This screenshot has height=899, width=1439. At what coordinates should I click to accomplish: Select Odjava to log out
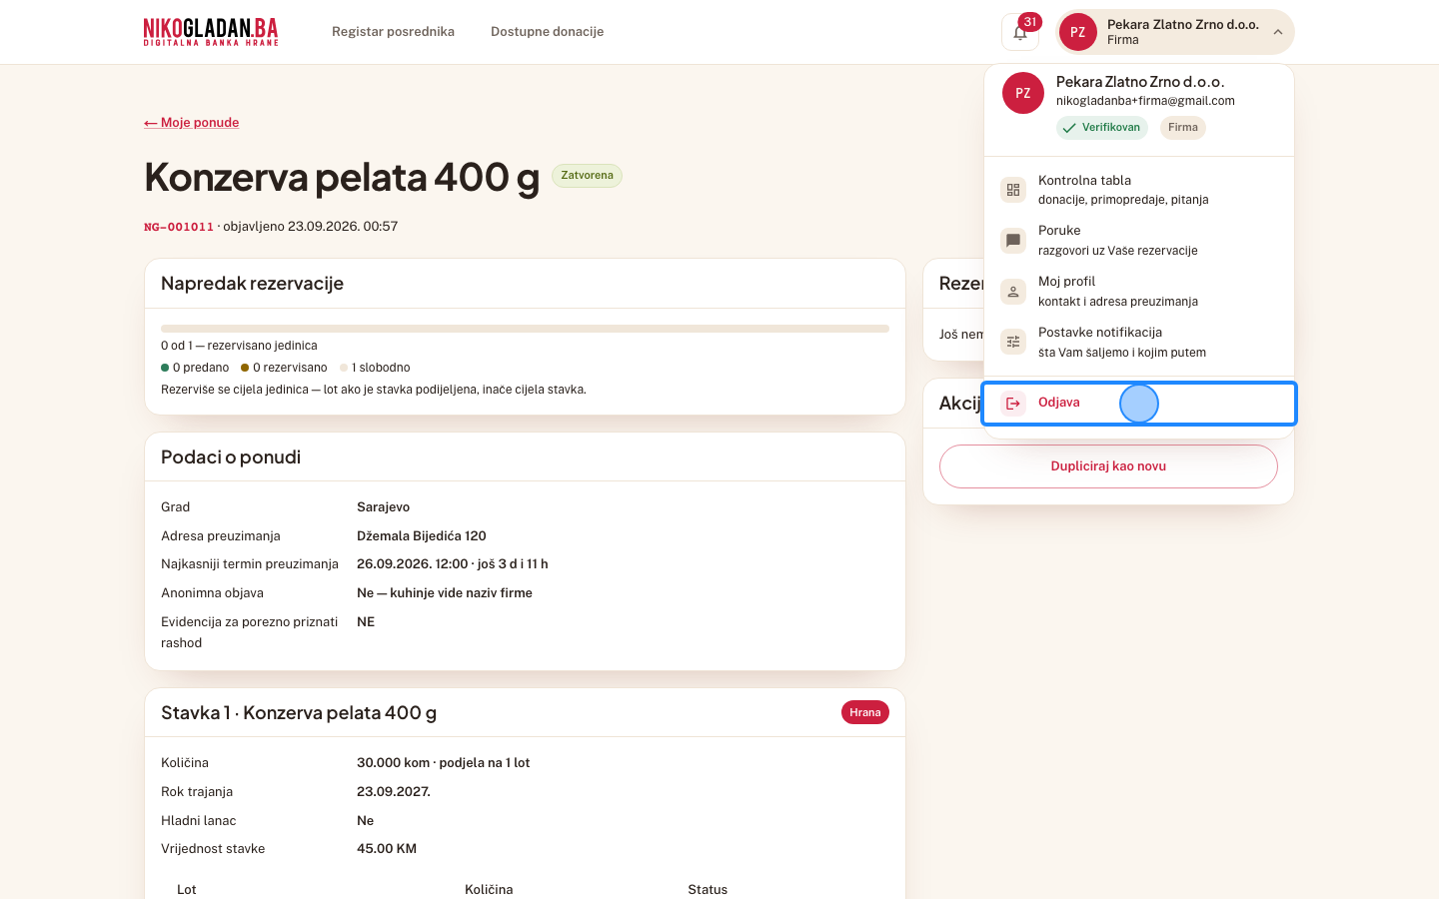1139,404
